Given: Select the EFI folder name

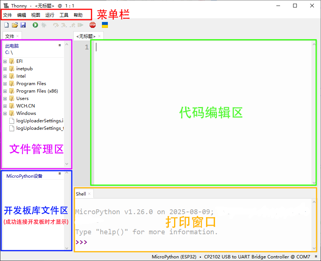Looking at the screenshot, I should (19, 61).
